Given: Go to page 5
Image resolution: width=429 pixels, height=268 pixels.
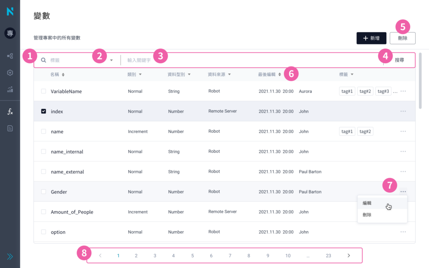Looking at the screenshot, I should [192, 255].
